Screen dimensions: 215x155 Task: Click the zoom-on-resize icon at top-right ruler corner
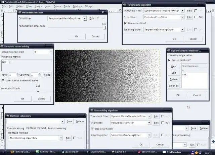tap(213, 10)
